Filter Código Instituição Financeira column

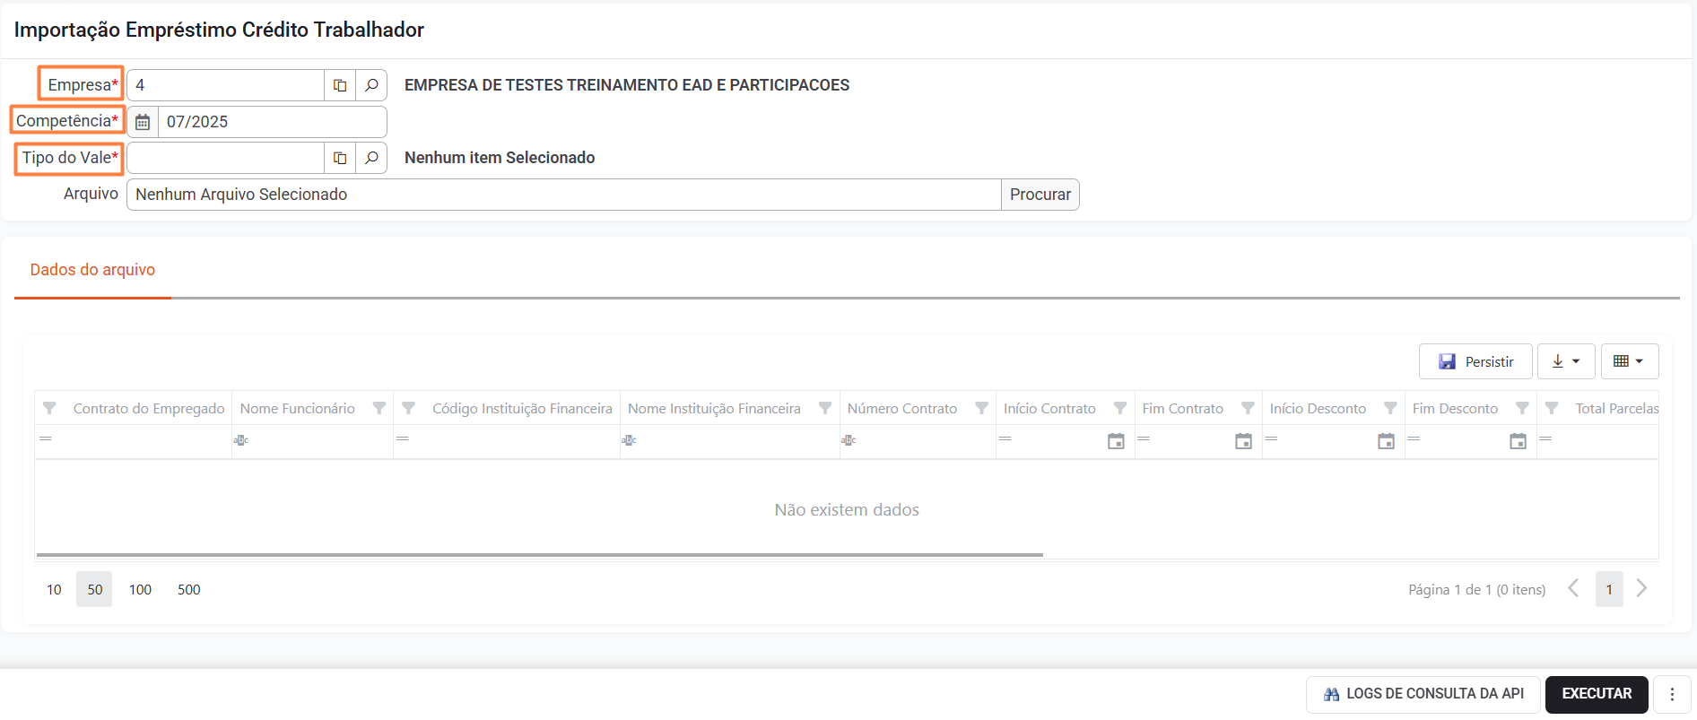(409, 408)
